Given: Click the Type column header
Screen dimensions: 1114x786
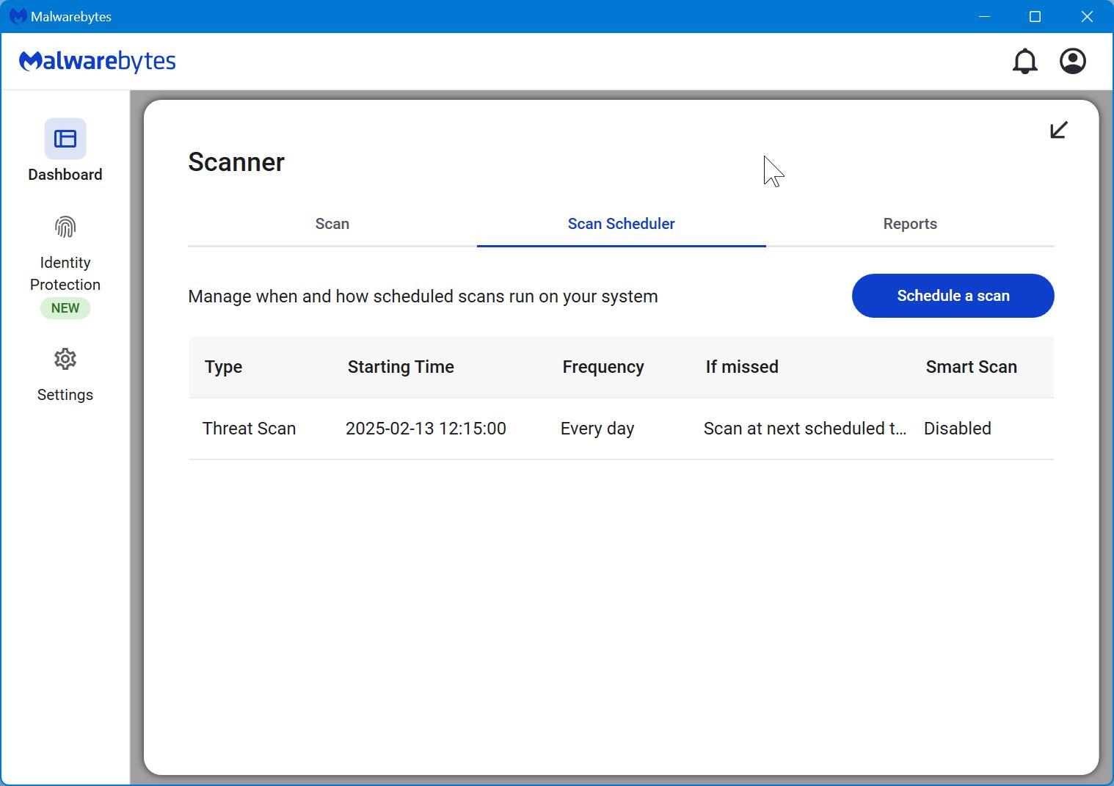Looking at the screenshot, I should pyautogui.click(x=223, y=367).
